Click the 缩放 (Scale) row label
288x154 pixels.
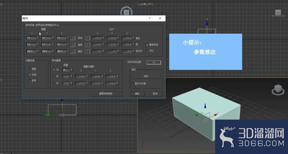pyautogui.click(x=80, y=51)
